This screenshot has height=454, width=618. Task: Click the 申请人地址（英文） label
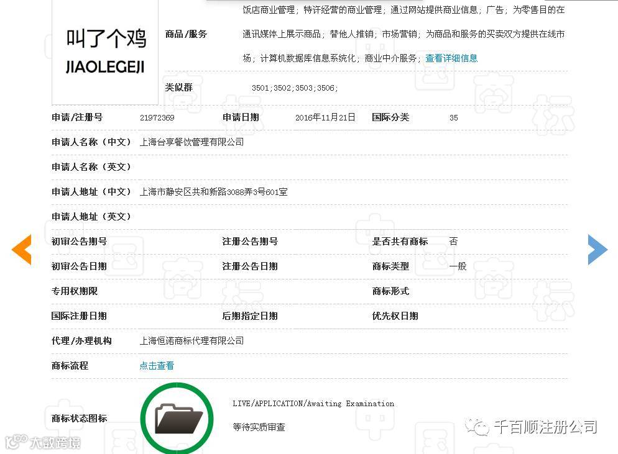click(x=91, y=217)
